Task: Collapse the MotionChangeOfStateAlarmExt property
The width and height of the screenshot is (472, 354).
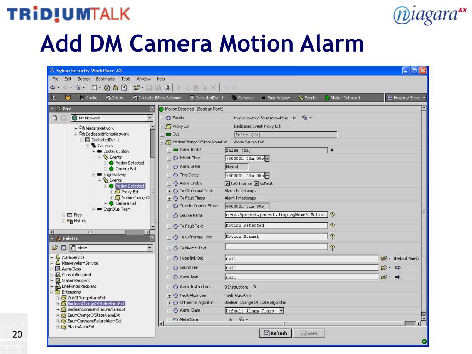Action: coord(162,142)
